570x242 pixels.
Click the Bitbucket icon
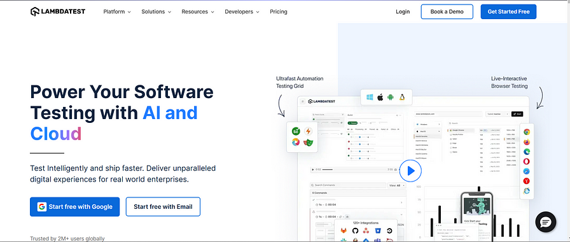378,231
